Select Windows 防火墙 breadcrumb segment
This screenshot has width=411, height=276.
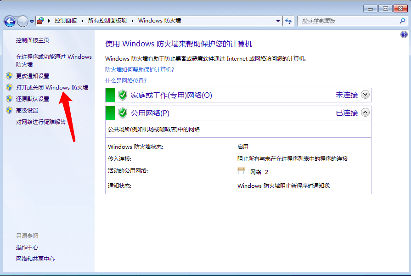160,21
